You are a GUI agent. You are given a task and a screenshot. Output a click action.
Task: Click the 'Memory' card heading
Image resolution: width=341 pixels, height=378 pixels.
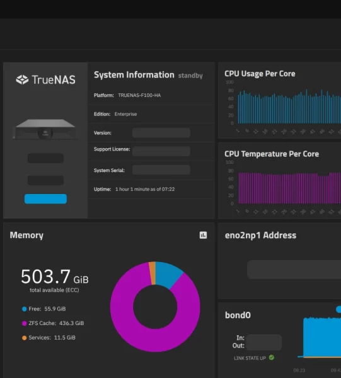pos(26,235)
